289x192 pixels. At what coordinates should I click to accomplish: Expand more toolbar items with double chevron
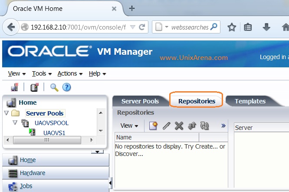pos(223,126)
